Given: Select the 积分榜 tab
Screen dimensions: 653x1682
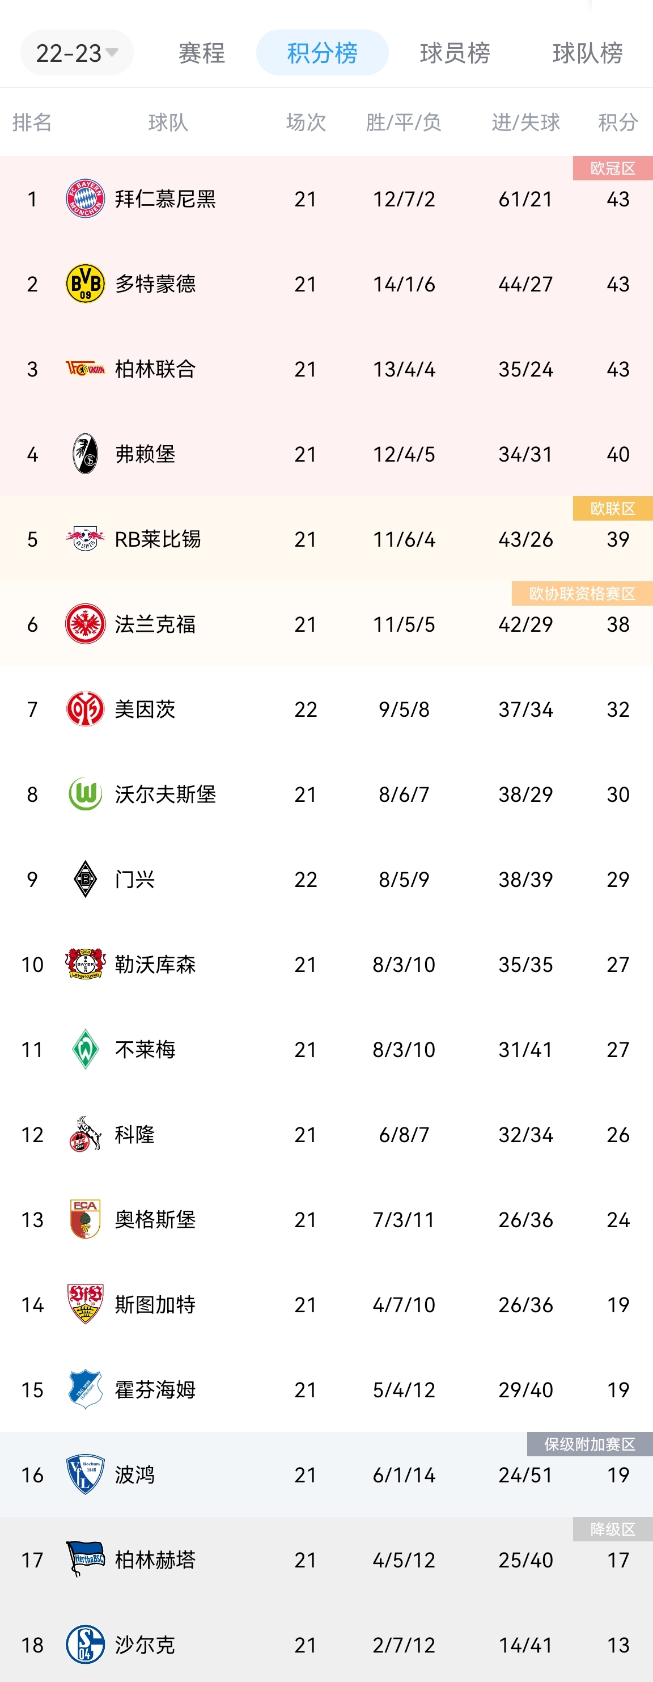Looking at the screenshot, I should (323, 52).
